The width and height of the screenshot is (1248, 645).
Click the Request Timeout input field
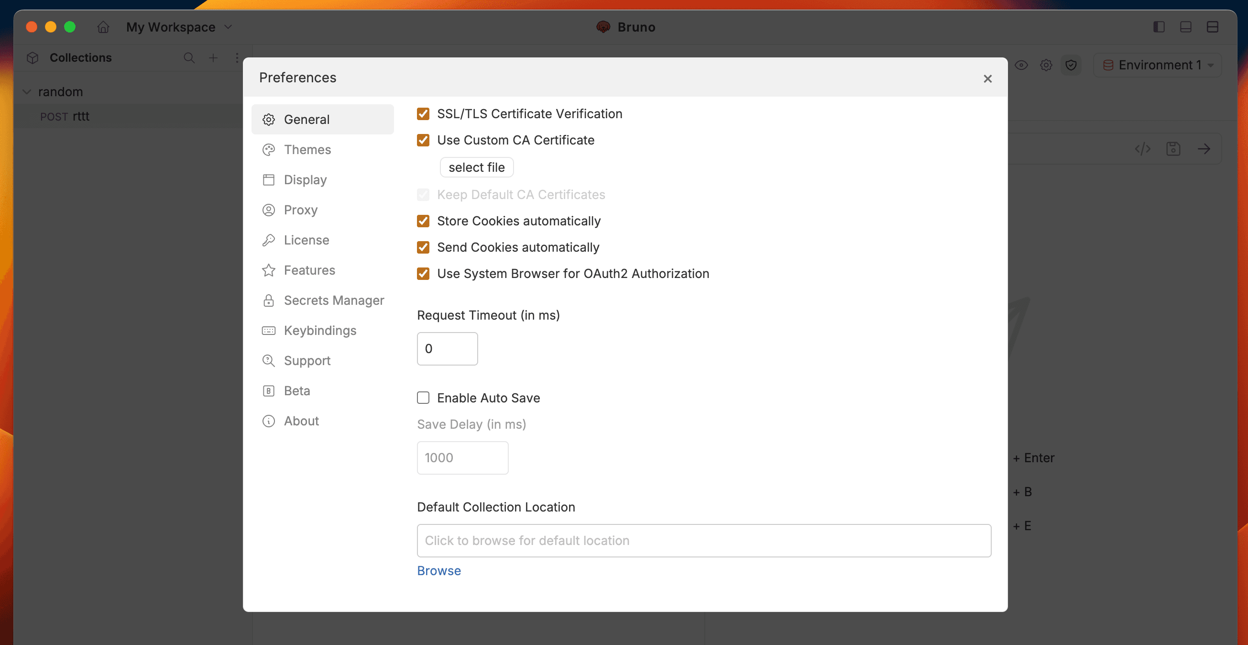tap(447, 348)
